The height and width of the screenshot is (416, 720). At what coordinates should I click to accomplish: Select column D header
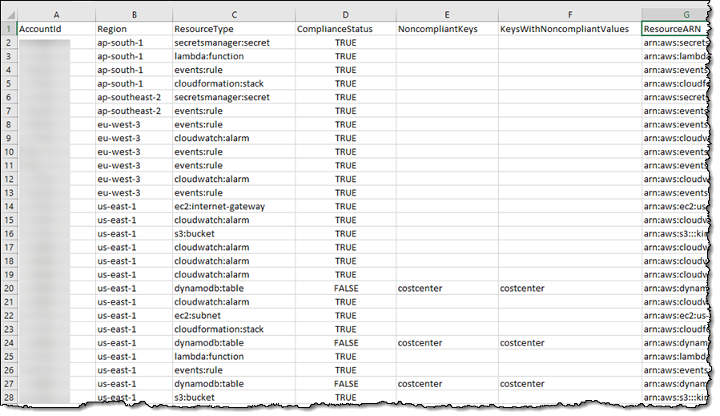345,14
